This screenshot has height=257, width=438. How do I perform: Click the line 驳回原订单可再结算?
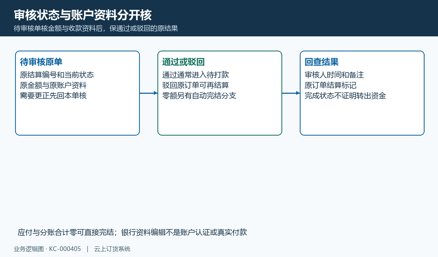(x=195, y=85)
